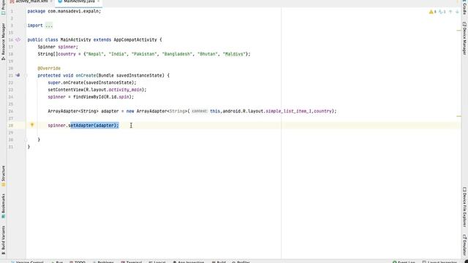
Task: Open the Device File Explorer panel
Action: coord(464,207)
